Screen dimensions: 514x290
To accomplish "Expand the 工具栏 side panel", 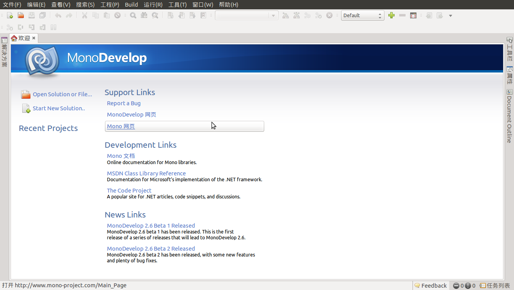I will click(x=510, y=50).
